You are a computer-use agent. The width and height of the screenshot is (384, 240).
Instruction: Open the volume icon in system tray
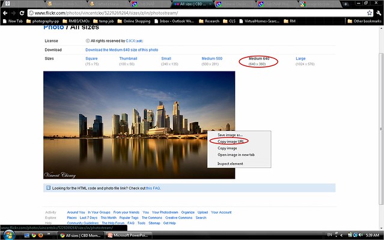(x=361, y=235)
